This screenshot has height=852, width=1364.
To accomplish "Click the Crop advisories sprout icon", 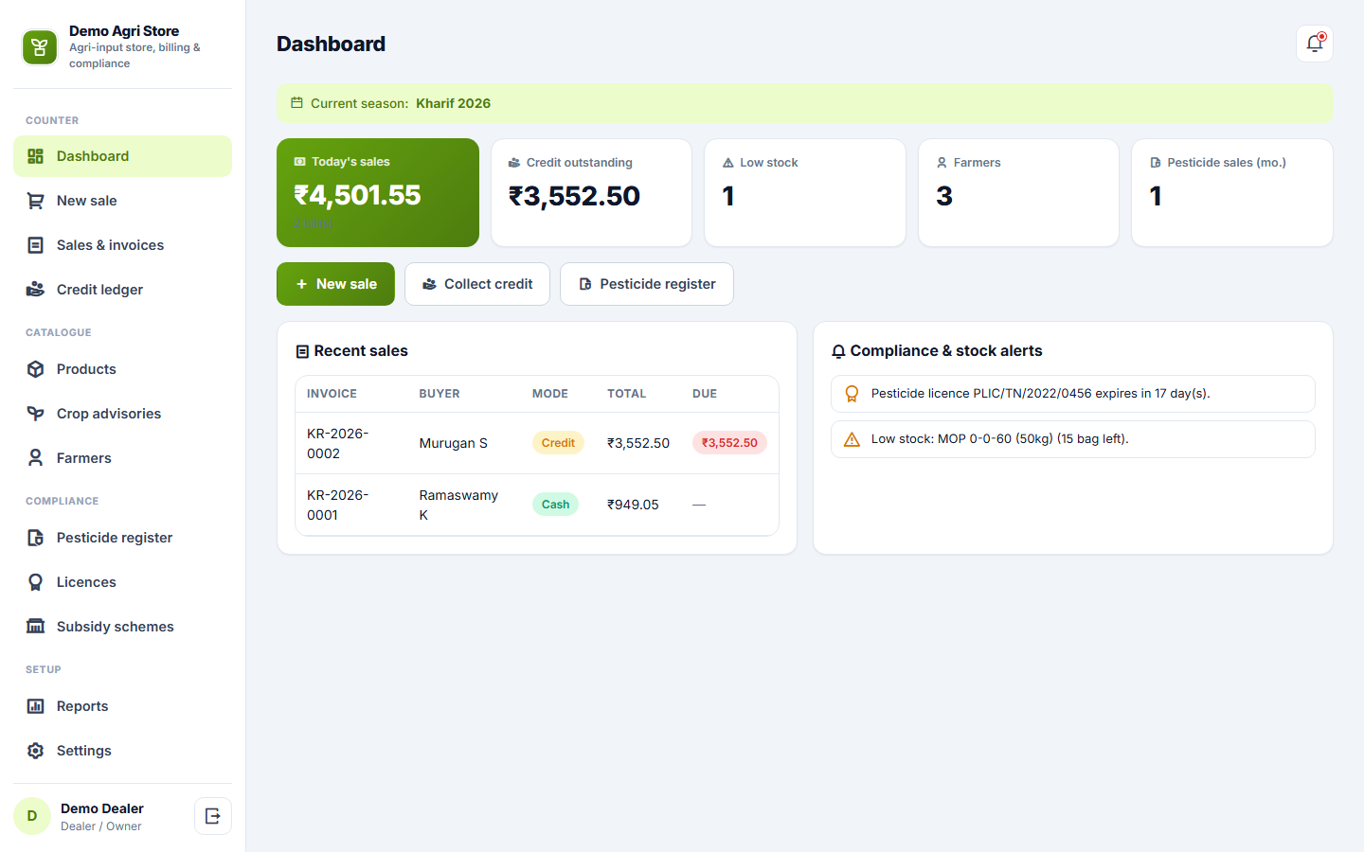I will (36, 414).
